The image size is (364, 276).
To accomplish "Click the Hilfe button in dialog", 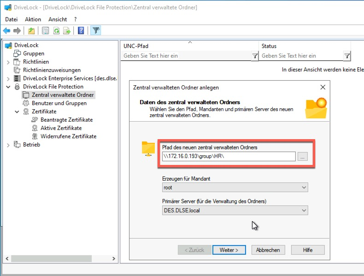I will click(308, 250).
